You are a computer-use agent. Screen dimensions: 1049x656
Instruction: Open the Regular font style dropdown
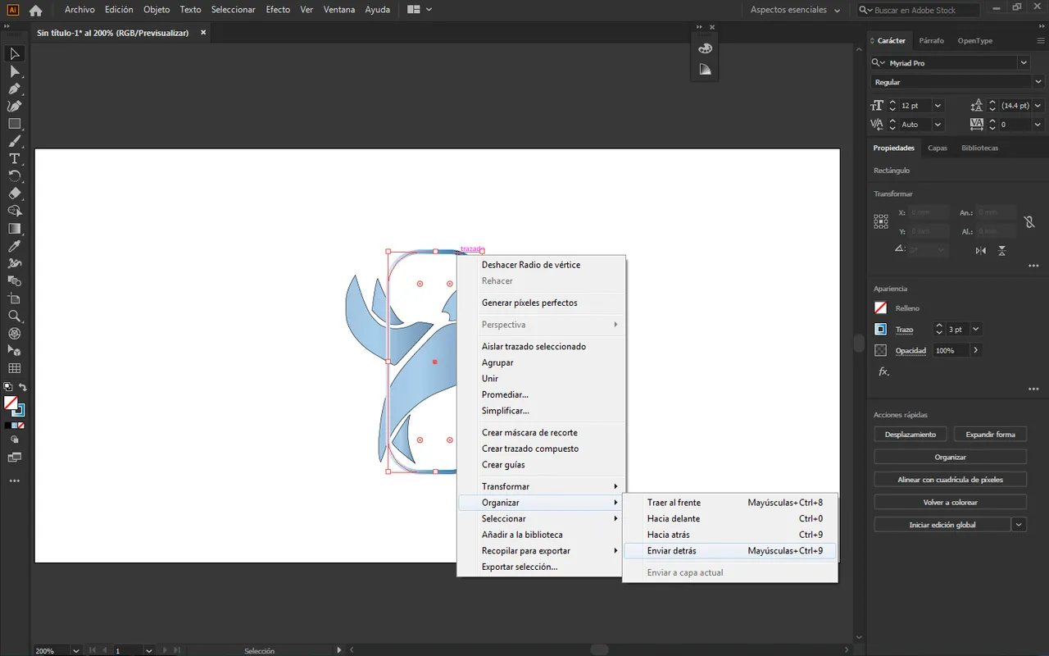point(1040,82)
